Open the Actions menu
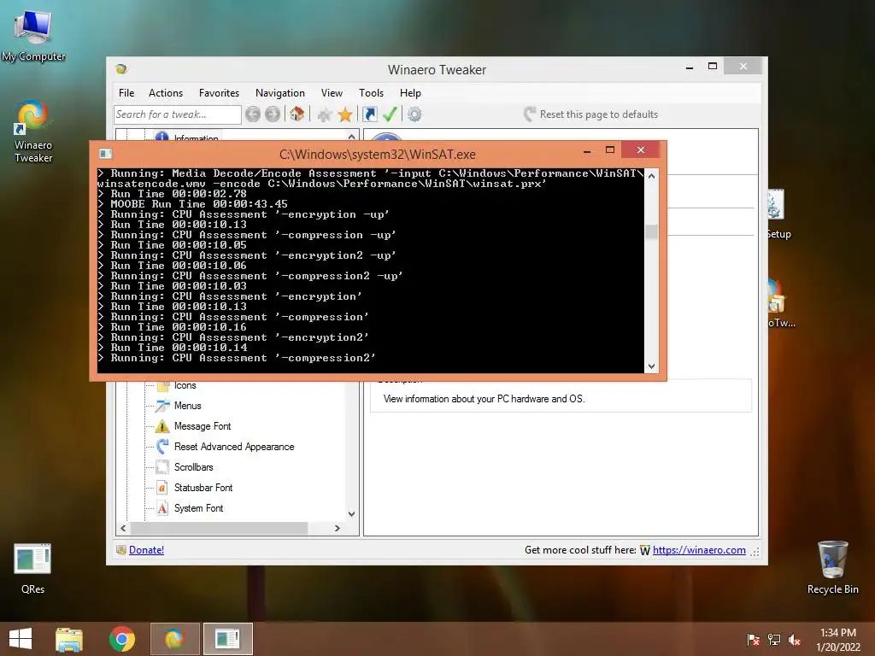Viewport: 875px width, 656px height. (x=165, y=93)
